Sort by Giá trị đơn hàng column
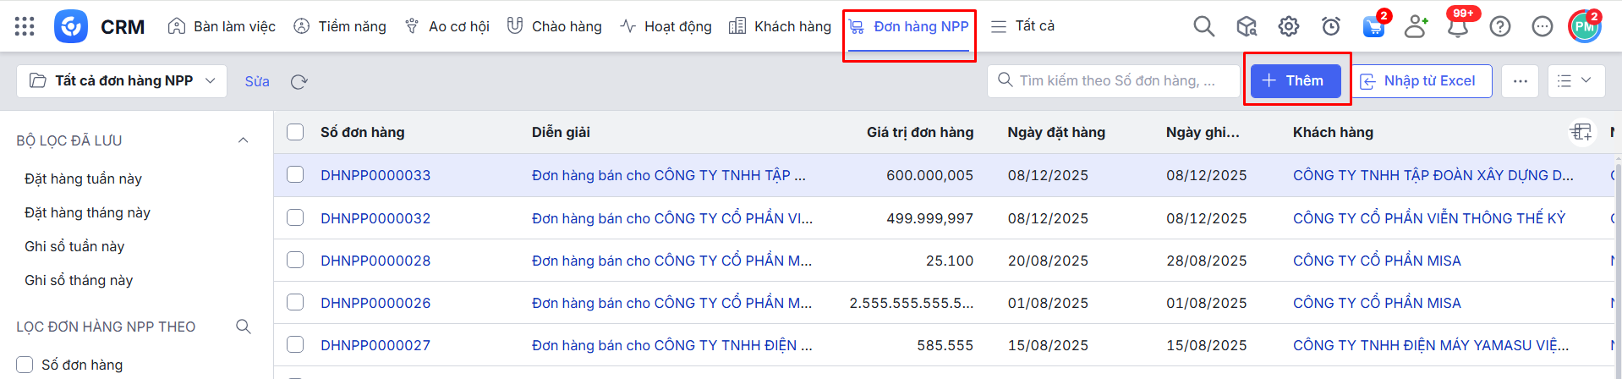 coord(920,132)
